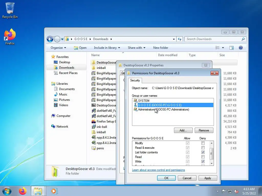Click the Allow checkbox for Write

pos(188,161)
